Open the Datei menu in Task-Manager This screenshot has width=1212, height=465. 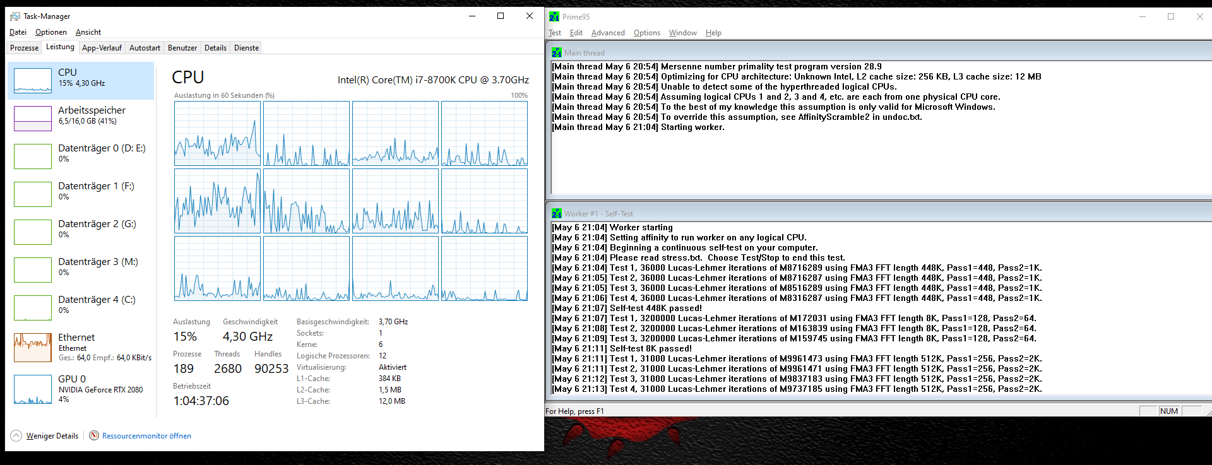[18, 32]
